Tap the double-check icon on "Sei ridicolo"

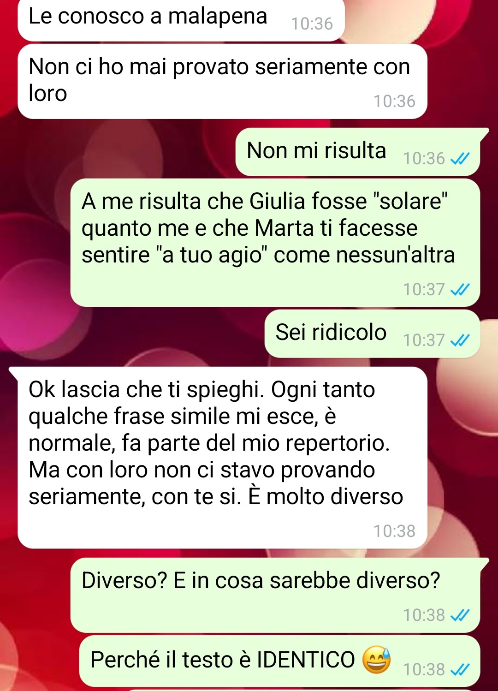[460, 340]
